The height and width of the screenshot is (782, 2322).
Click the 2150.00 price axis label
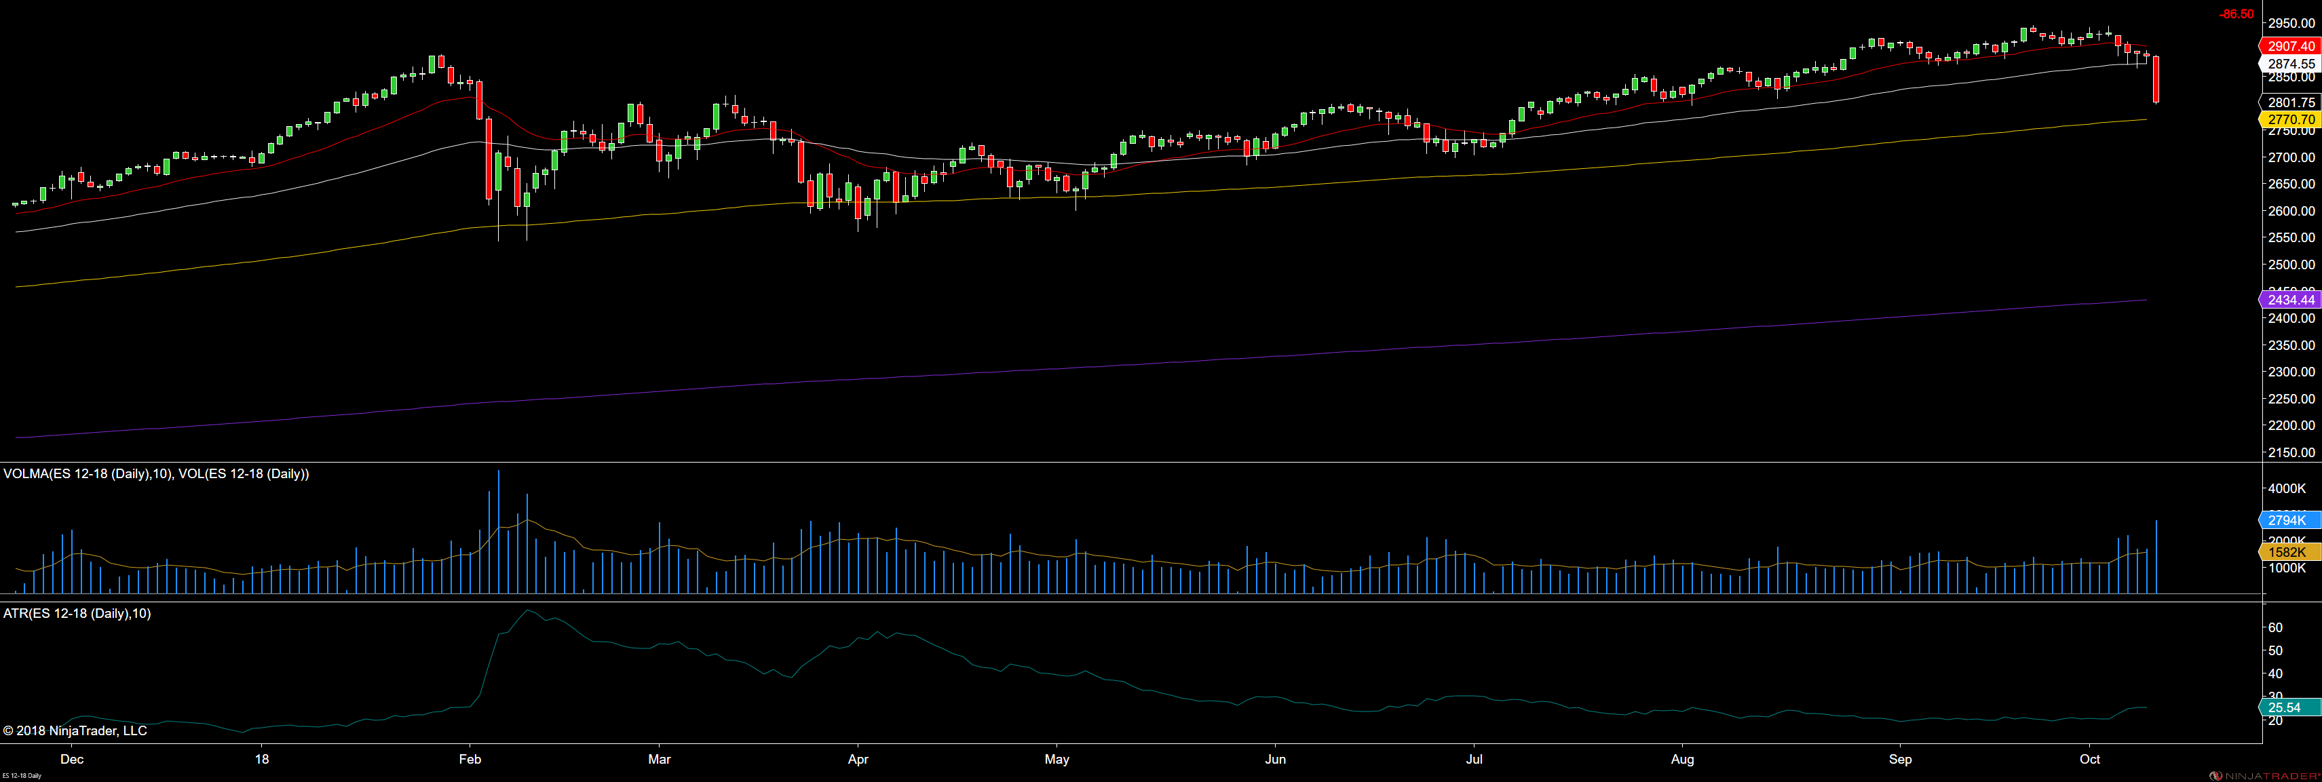point(2291,452)
